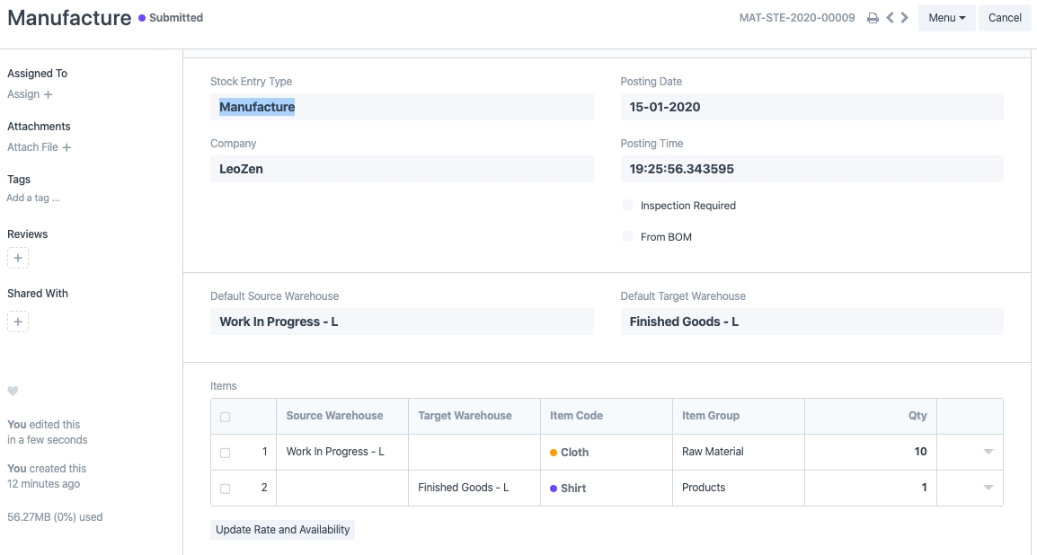
Task: Open the Menu dropdown
Action: point(946,18)
